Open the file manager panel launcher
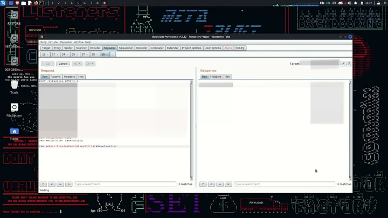This screenshot has width=388, height=218. (x=24, y=3)
